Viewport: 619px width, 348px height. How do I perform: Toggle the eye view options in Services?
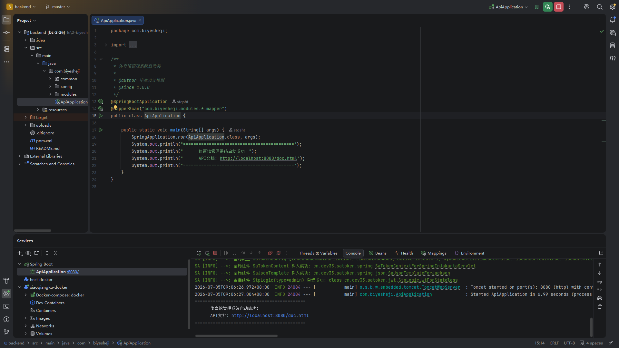pyautogui.click(x=28, y=253)
